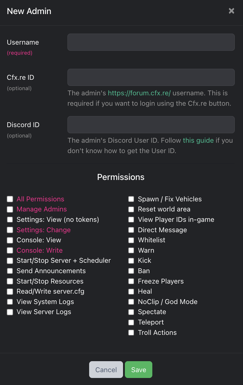Image resolution: width=243 pixels, height=385 pixels.
Task: Enable NoClip / God Mode permission
Action: tap(131, 302)
